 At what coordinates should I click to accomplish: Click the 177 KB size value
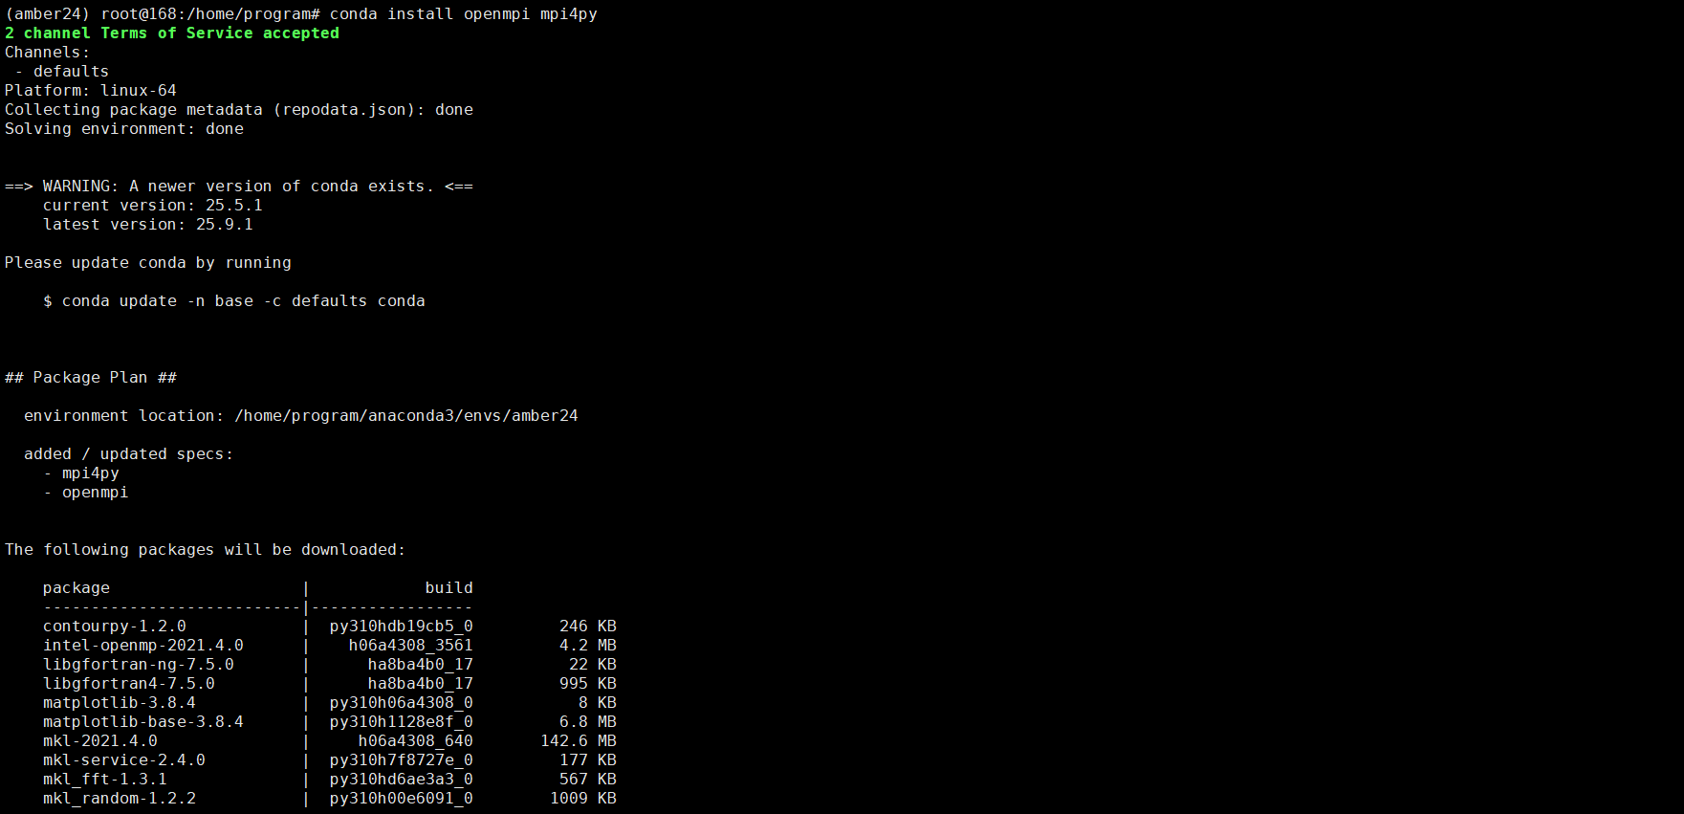tap(588, 760)
